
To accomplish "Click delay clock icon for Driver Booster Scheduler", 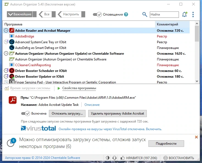I will pyautogui.click(x=6, y=71).
